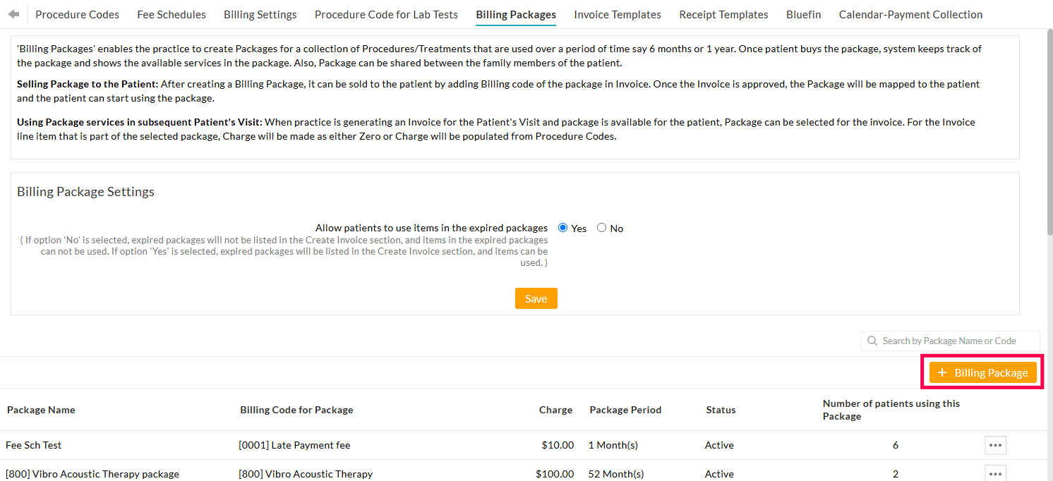
Task: Open the Fee Schedules tab
Action: pyautogui.click(x=171, y=14)
